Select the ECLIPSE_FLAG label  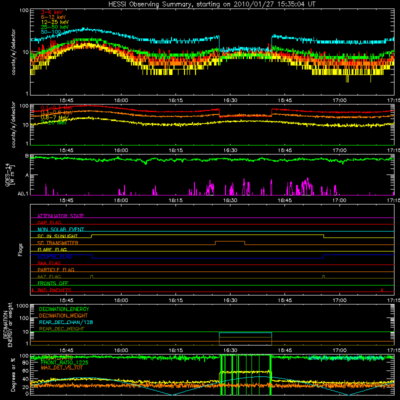coord(54,256)
